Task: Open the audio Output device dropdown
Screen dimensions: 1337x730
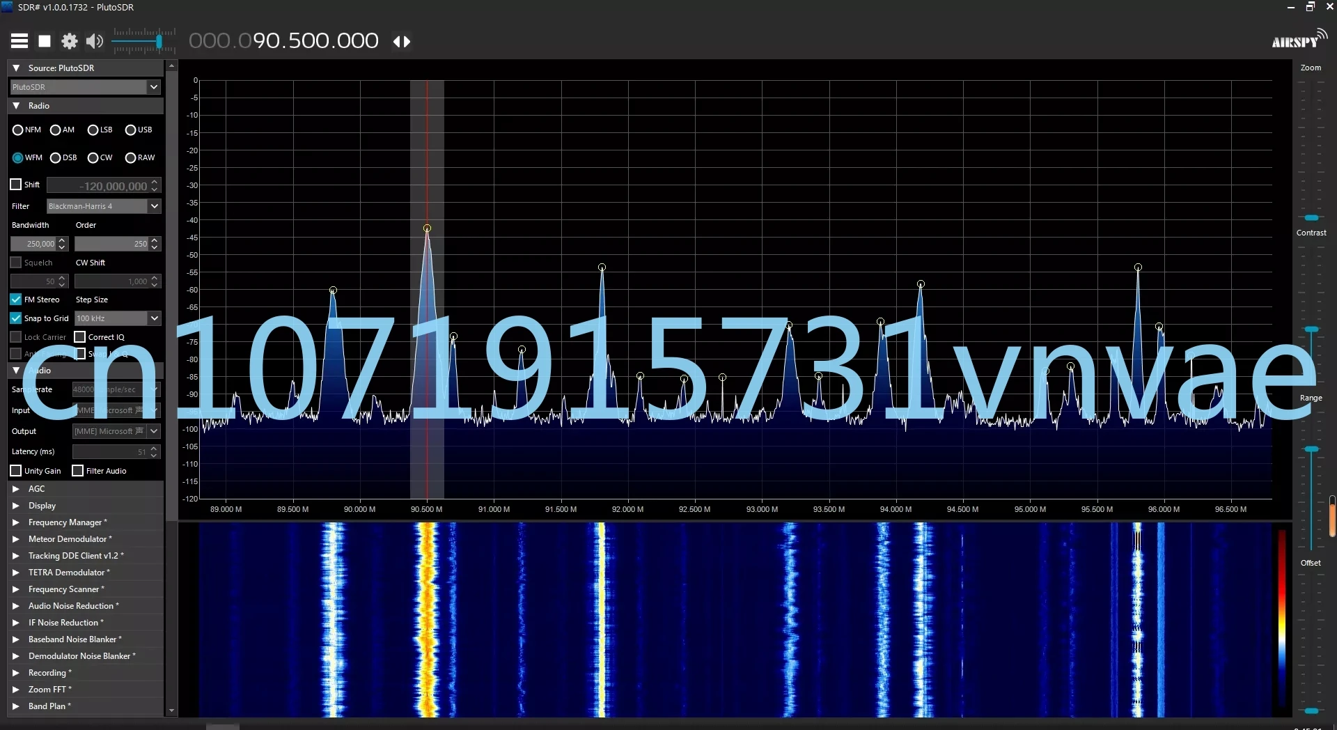Action: coord(154,431)
